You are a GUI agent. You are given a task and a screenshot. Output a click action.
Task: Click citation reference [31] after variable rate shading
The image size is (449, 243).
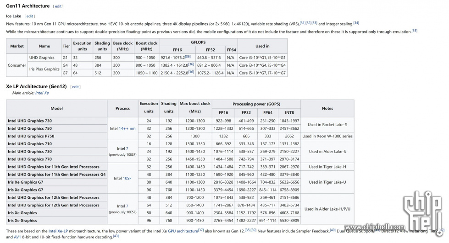click(302, 23)
